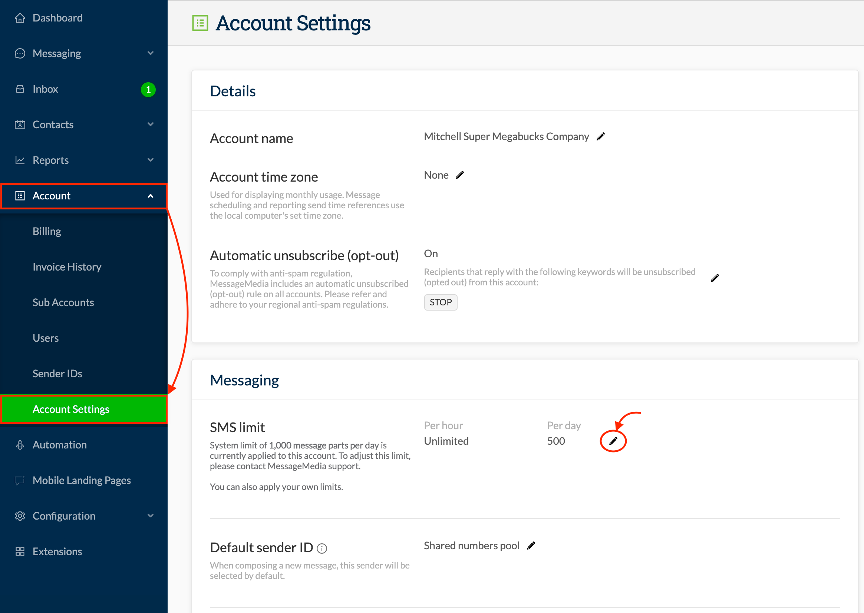864x613 pixels.
Task: Click the Automatic unsubscribe (opt-out) label
Action: 304,256
